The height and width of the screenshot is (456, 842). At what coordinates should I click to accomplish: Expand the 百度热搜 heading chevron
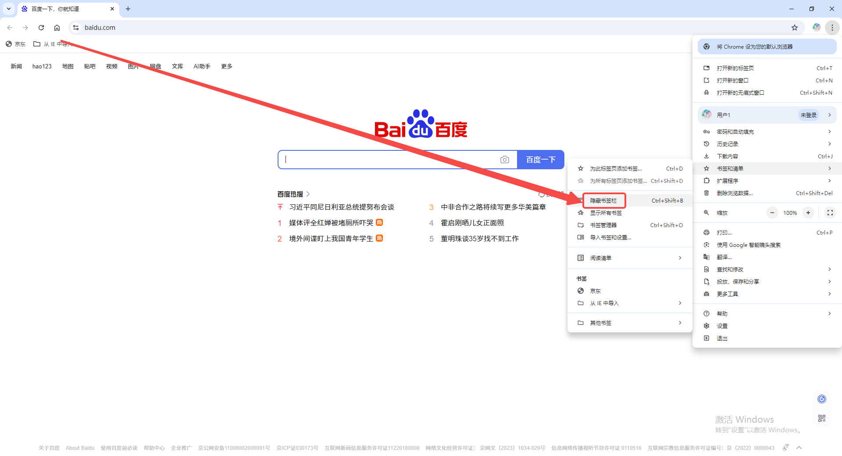(308, 194)
